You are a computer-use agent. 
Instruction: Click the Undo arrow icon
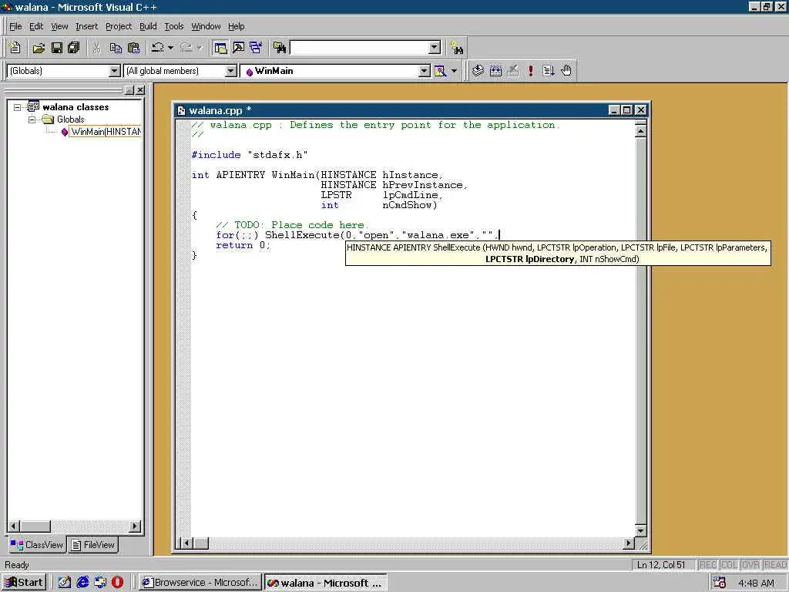pos(157,48)
